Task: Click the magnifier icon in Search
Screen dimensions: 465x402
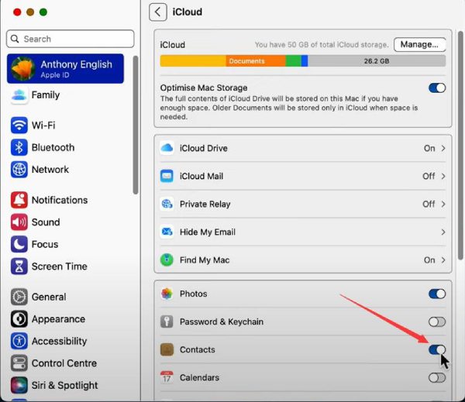Action: tap(15, 39)
